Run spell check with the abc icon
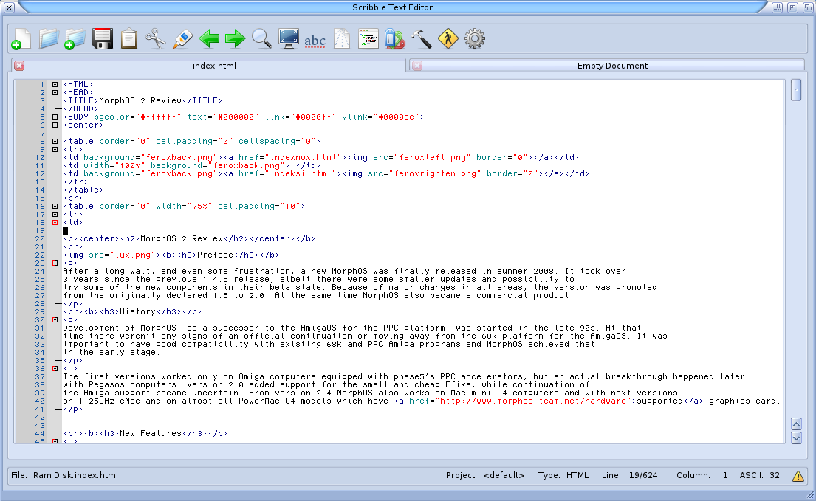This screenshot has height=501, width=816. tap(315, 41)
